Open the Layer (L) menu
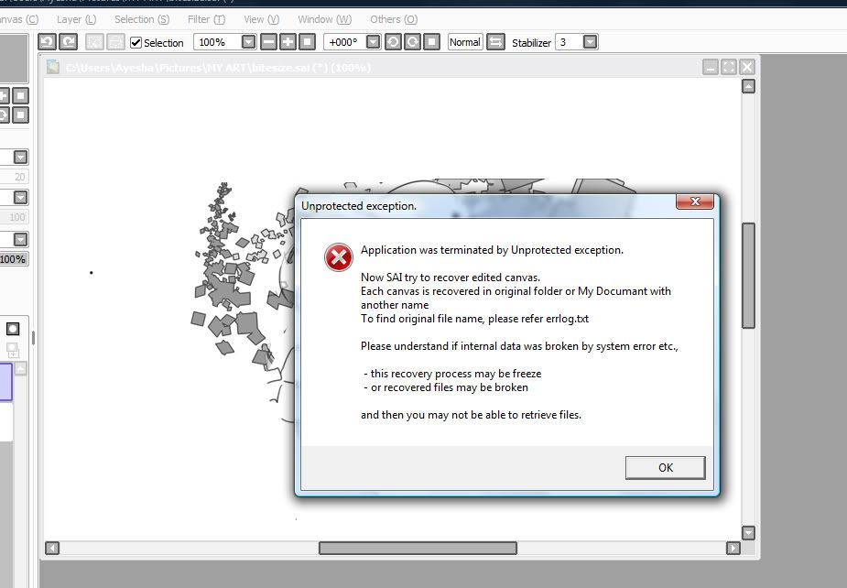The image size is (847, 588). pos(76,19)
